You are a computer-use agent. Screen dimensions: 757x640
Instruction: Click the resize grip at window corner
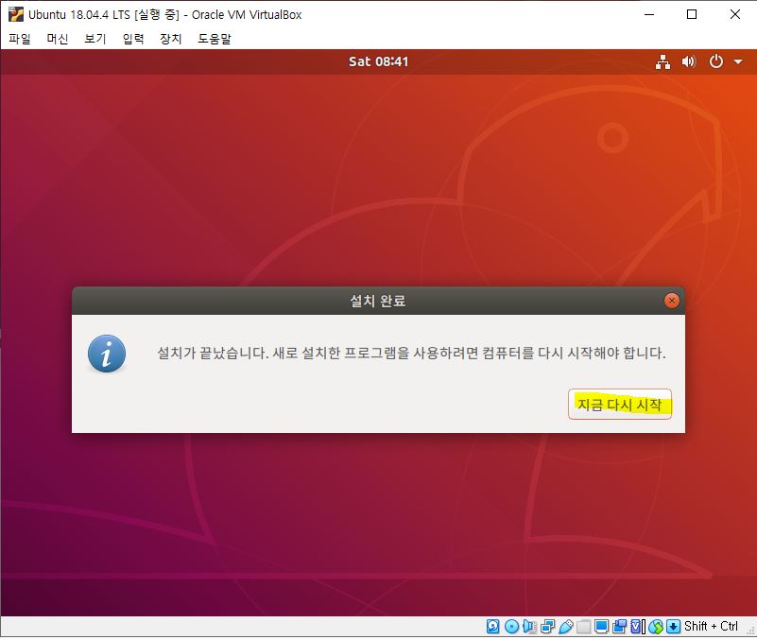pos(750,631)
